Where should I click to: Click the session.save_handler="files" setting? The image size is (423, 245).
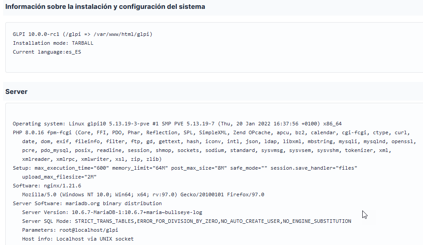[314, 168]
